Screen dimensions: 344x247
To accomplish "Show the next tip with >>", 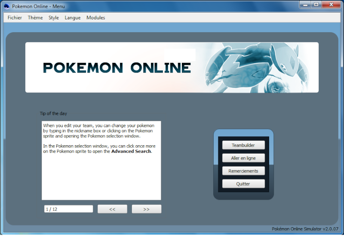I will coord(147,209).
